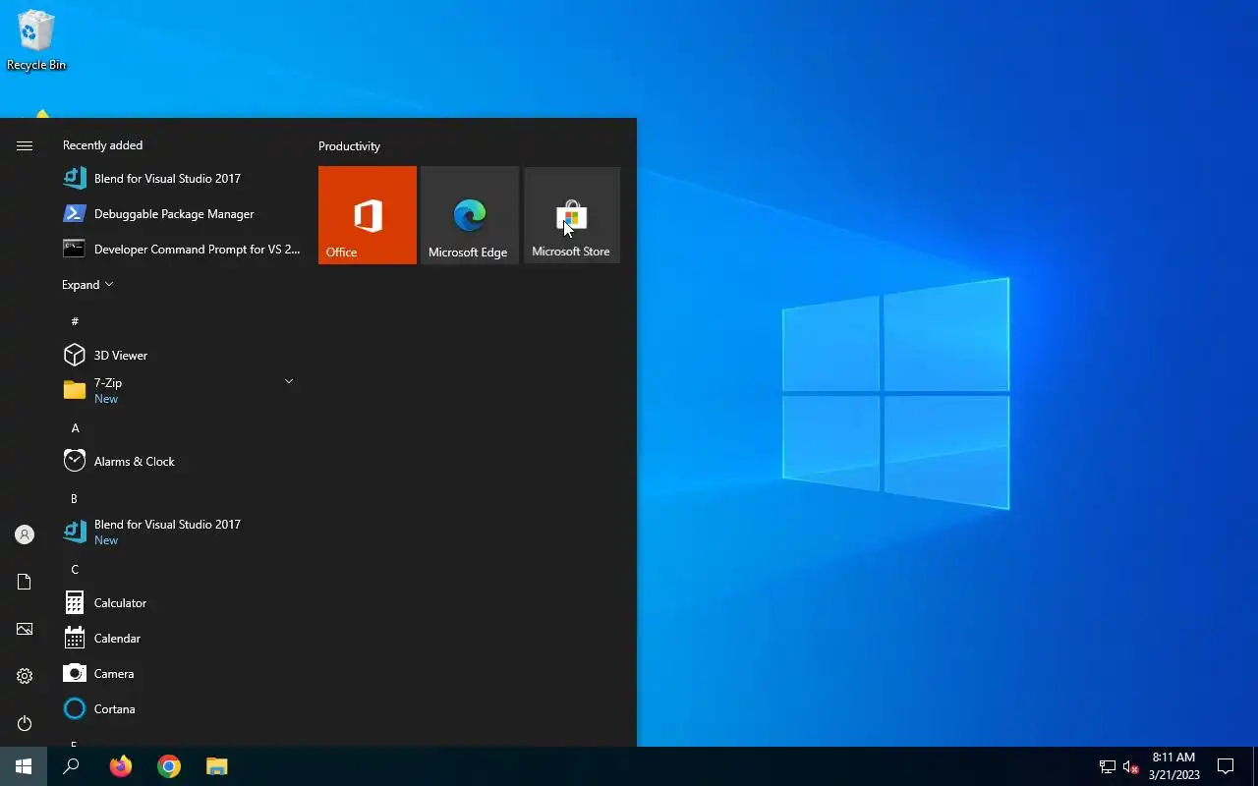Click the Power icon in Start sidebar
Viewport: 1258px width, 786px height.
25,723
